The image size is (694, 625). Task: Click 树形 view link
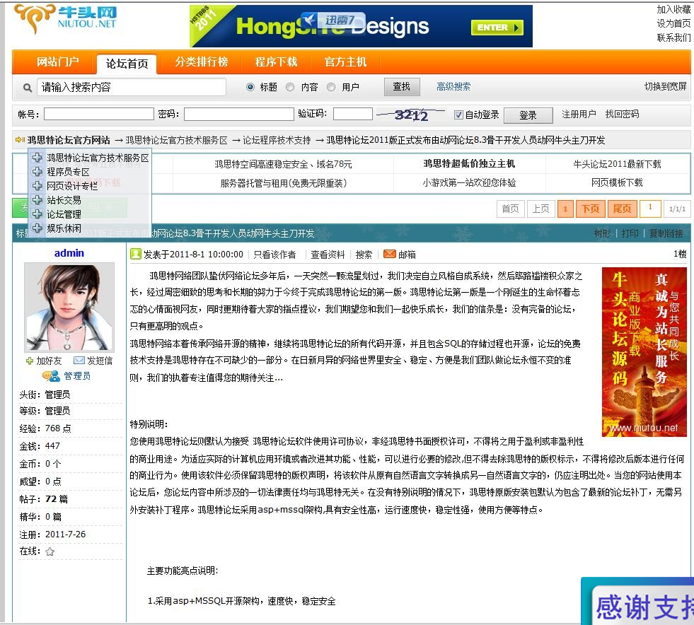click(602, 233)
